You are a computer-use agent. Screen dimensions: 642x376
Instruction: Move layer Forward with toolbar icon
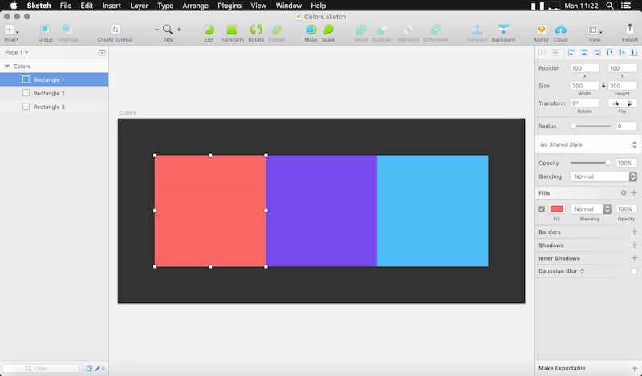[x=477, y=30]
